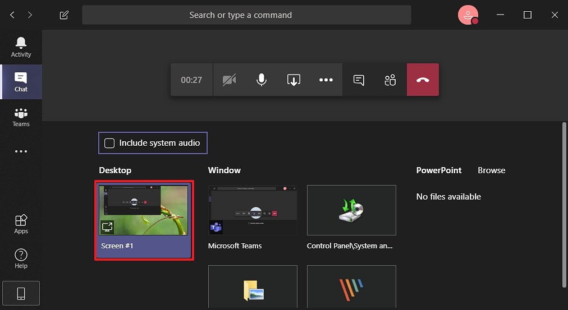Share the Control Panel window thumbnail

click(351, 211)
